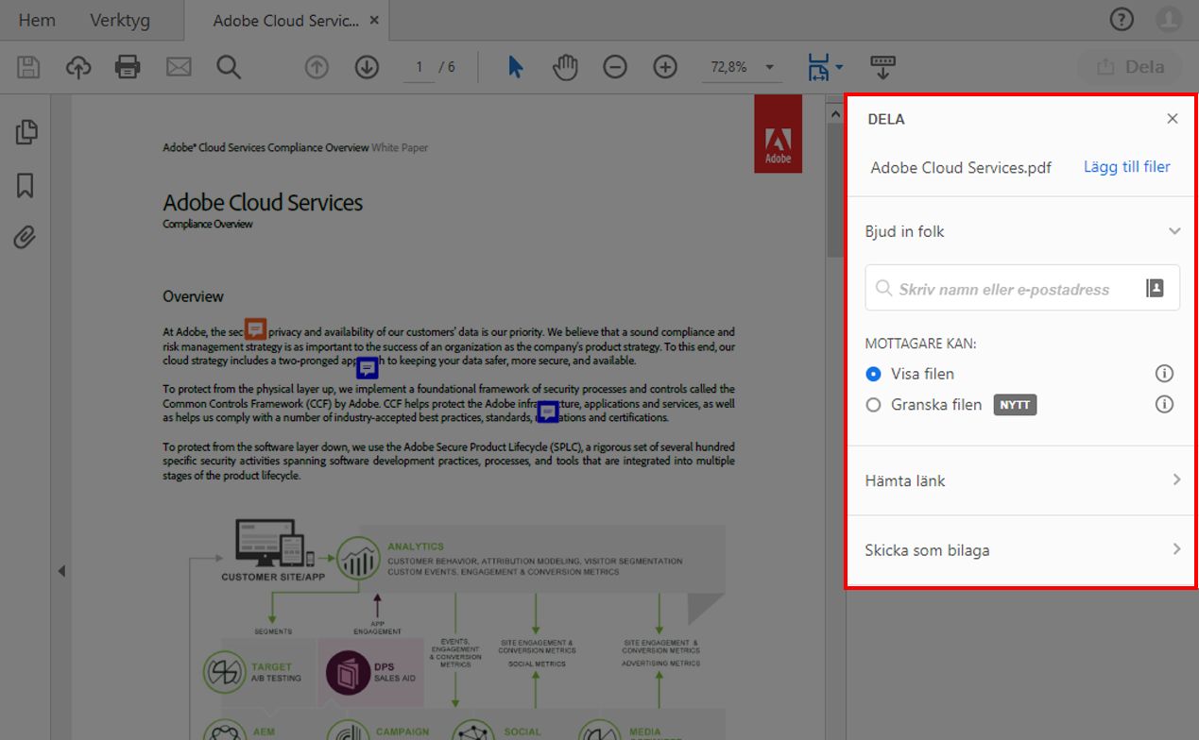Go to next page arrow
The width and height of the screenshot is (1199, 740).
367,67
